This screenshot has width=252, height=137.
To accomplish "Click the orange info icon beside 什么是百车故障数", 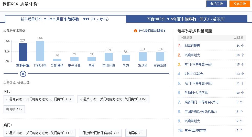I will pyautogui.click(x=136, y=31).
